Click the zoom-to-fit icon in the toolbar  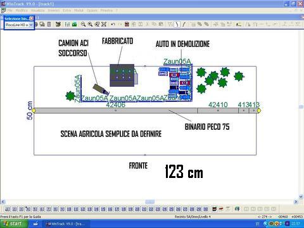(x=104, y=24)
